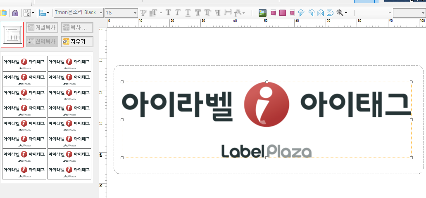
Task: Click the bottom-center selection handle
Action: 267,158
